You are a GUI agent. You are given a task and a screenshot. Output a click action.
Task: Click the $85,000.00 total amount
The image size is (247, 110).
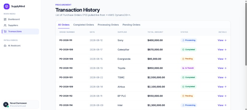154,59
